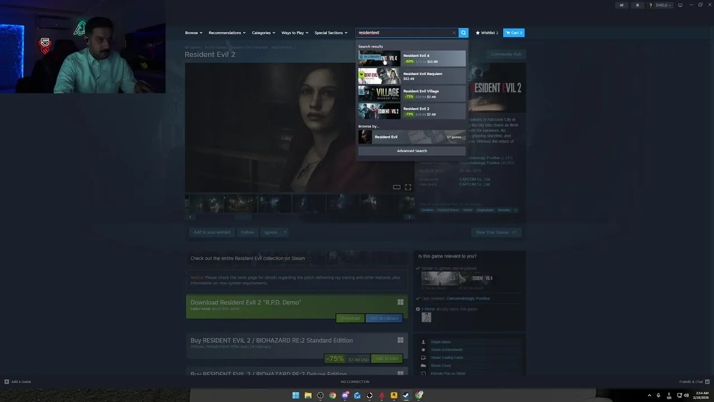This screenshot has height=402, width=714.
Task: Expand the Categories menu
Action: tap(263, 33)
